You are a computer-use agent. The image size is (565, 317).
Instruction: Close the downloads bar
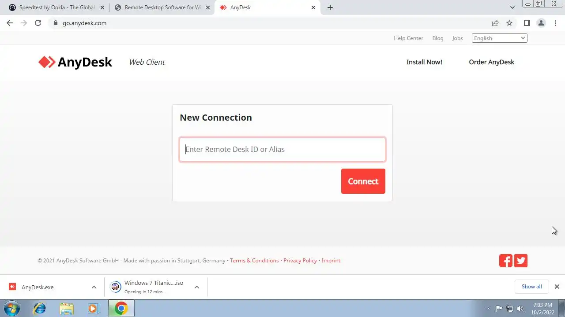pos(557,287)
